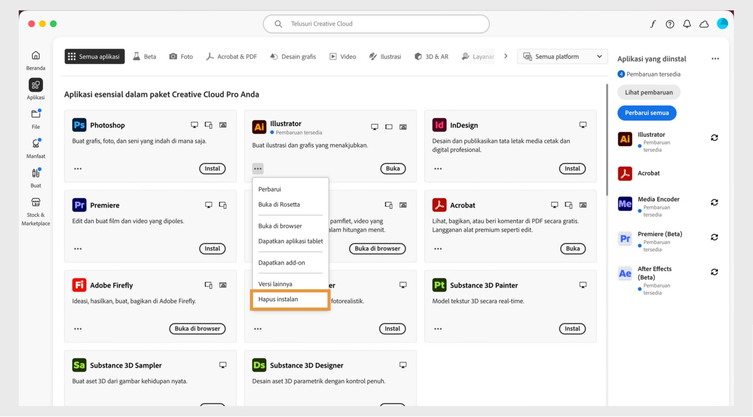This screenshot has width=753, height=417.
Task: Click the Photoshop Ps app icon
Action: [79, 125]
